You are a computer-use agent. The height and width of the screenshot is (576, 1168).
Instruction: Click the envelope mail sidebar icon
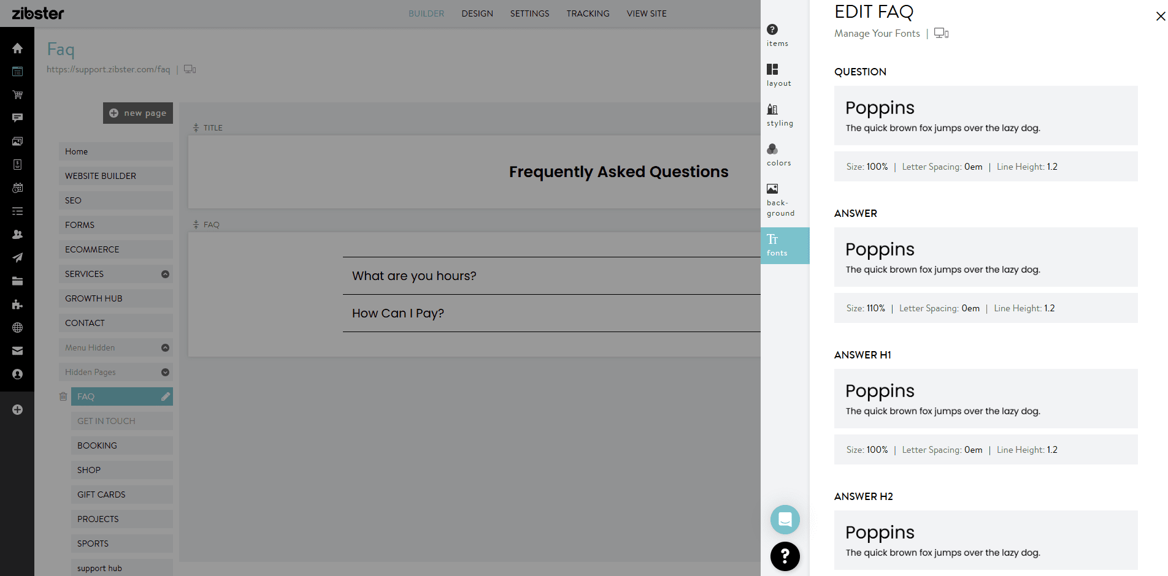(x=17, y=351)
